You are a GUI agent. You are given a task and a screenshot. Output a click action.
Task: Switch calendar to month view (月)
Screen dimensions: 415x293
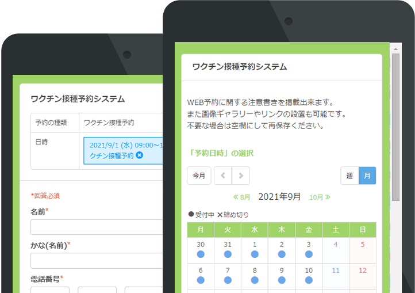click(x=367, y=176)
